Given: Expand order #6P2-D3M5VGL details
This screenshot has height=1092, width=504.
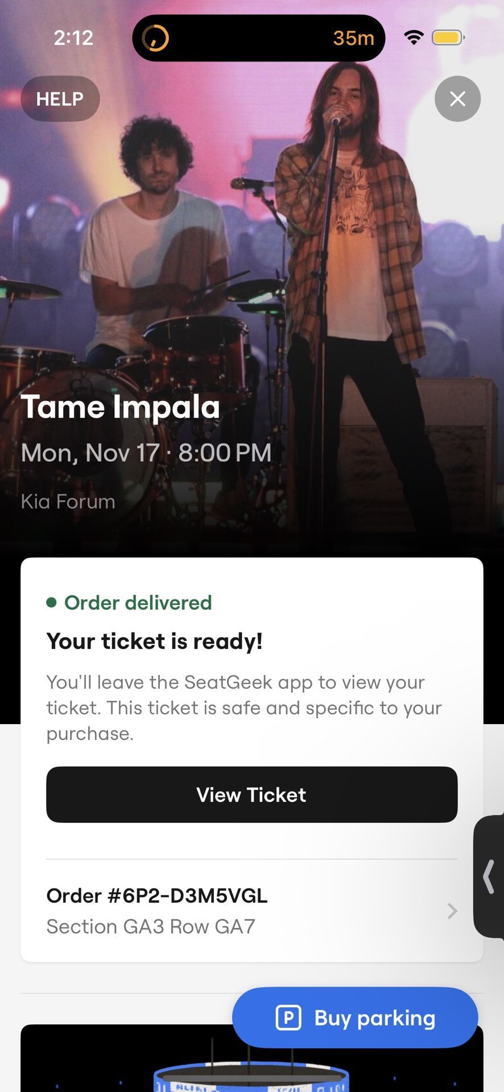Looking at the screenshot, I should coord(156,895).
